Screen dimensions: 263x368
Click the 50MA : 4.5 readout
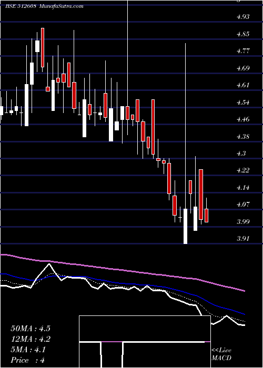click(x=31, y=329)
